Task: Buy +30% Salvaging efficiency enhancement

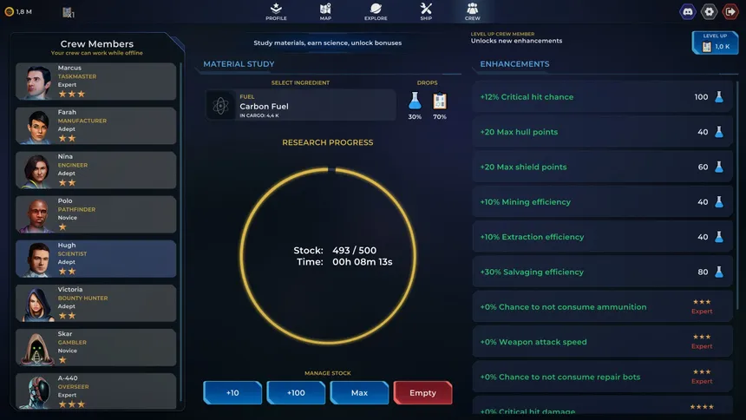Action: (602, 272)
